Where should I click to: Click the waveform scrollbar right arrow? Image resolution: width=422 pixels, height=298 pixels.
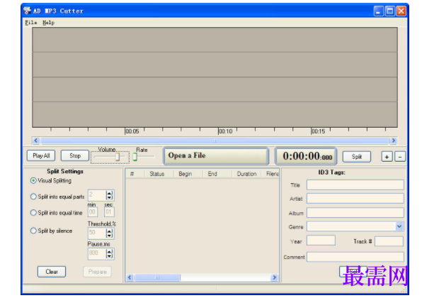394,140
